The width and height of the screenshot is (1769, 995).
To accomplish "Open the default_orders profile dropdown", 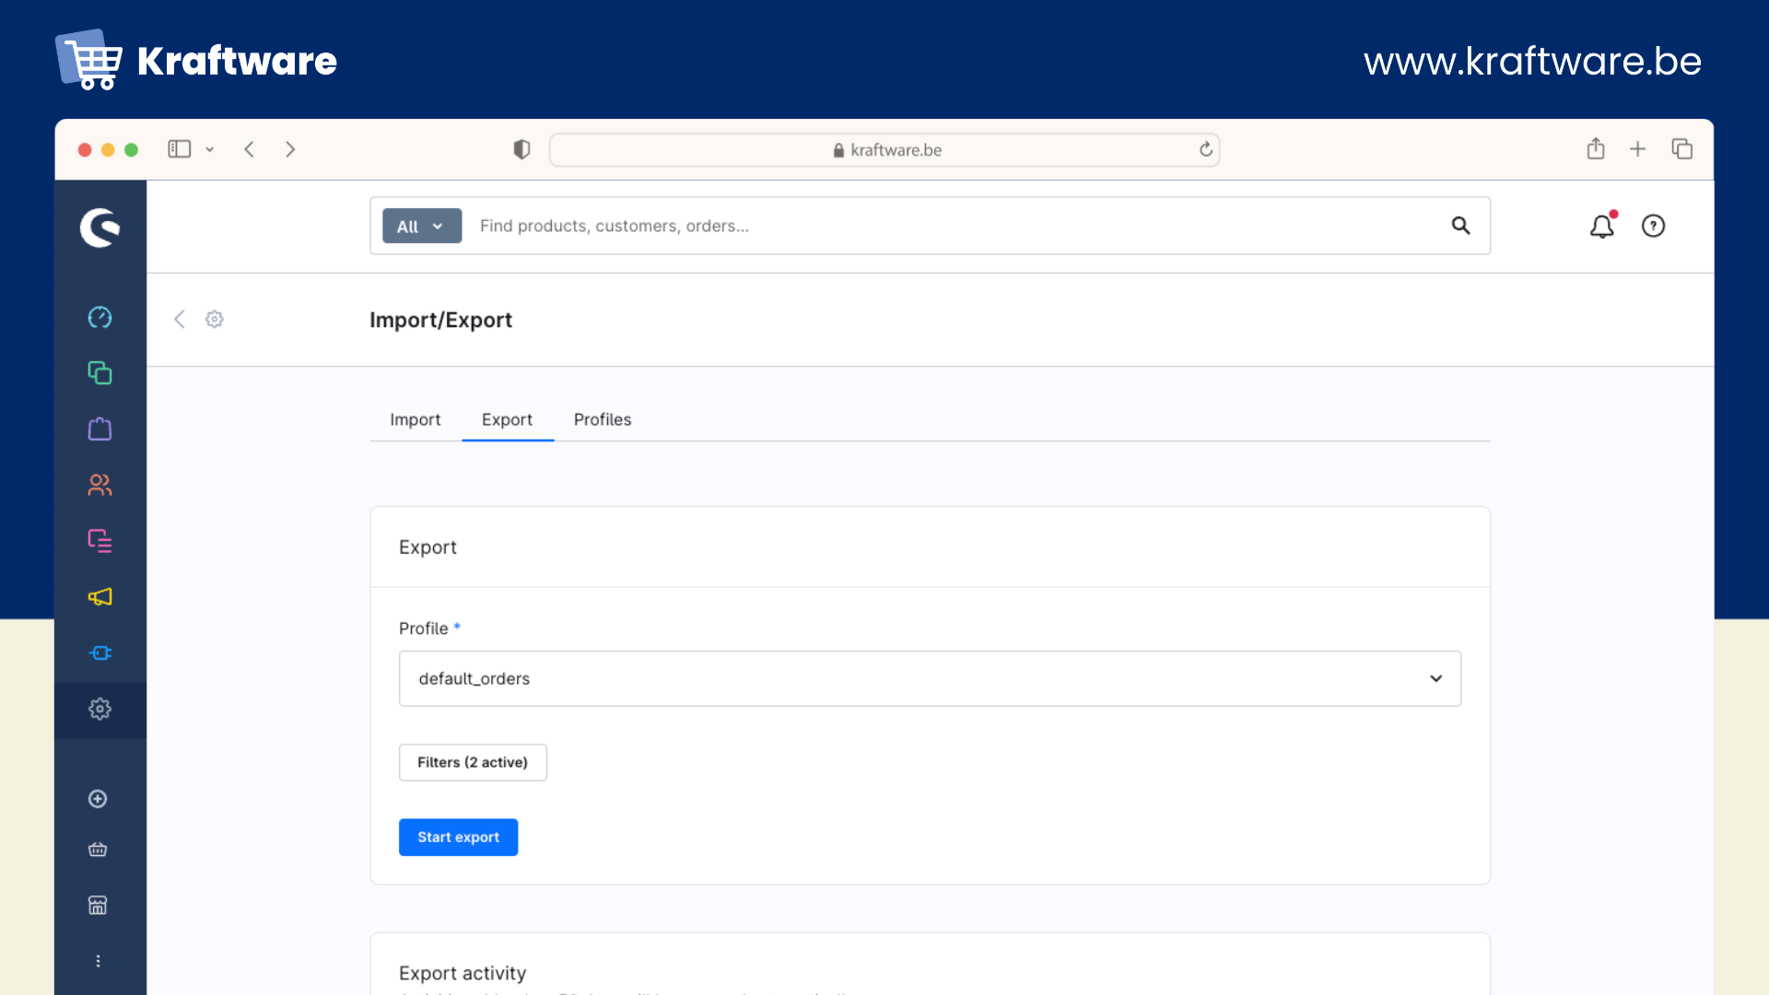I will pos(930,679).
